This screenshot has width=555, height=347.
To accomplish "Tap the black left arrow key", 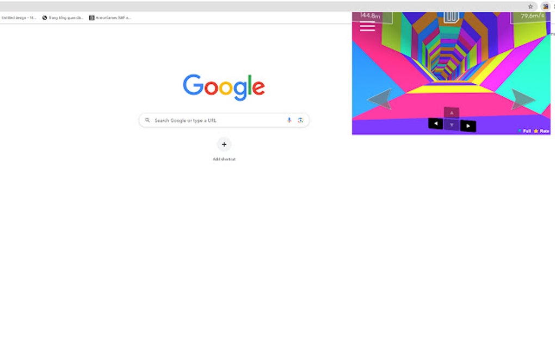I will click(x=436, y=123).
